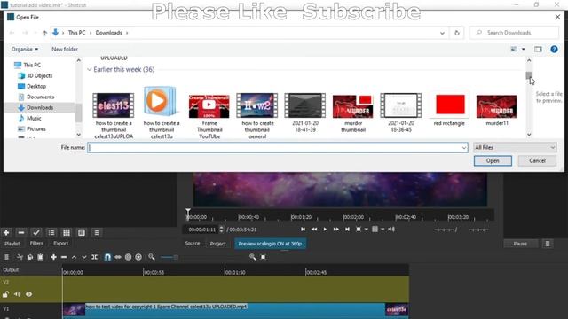Image resolution: width=568 pixels, height=319 pixels.
Task: Copy the selected timeline clip
Action: 30,257
